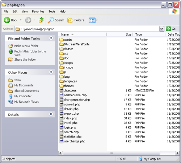Expand the Details panel
Screen dimensions: 181x163
point(51,114)
